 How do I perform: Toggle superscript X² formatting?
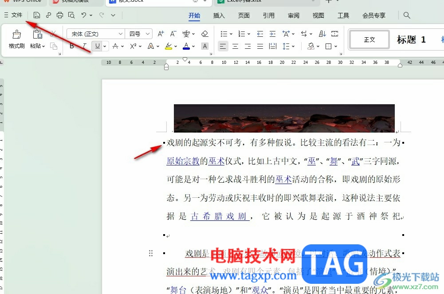133,46
